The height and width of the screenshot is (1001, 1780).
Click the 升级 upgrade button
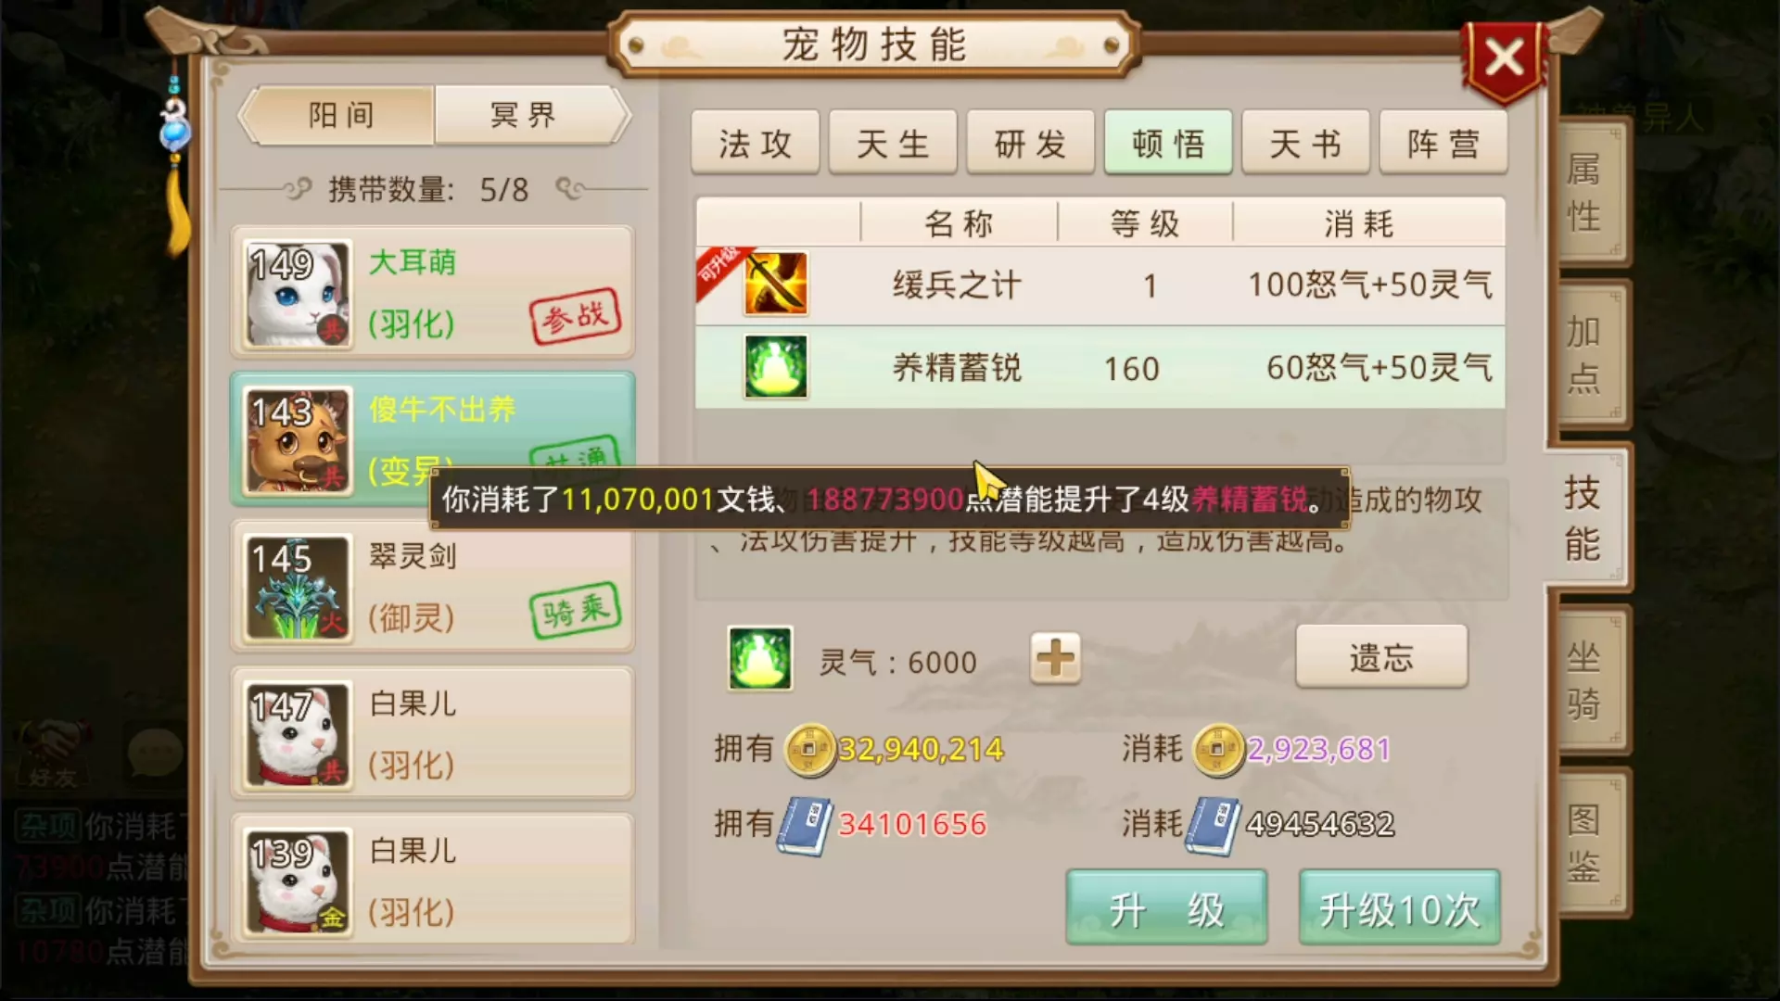click(1166, 909)
